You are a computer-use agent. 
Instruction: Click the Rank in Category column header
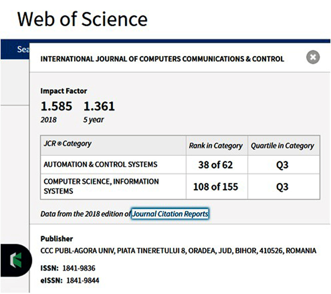[x=216, y=146]
